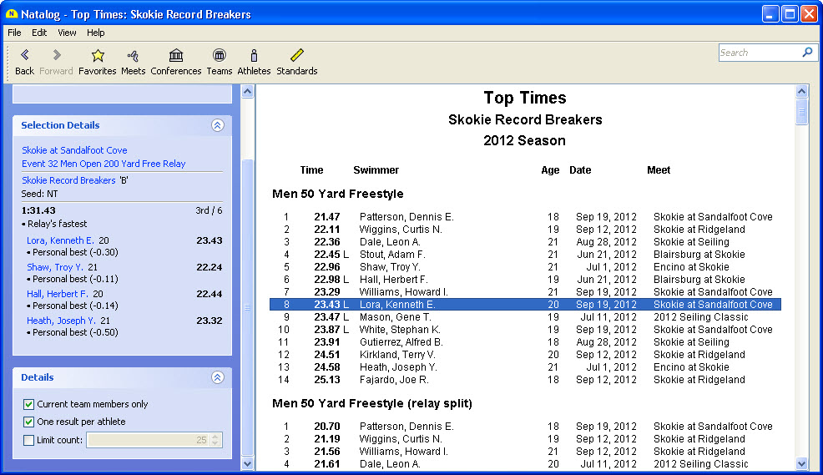Click the Back navigation arrow

[x=24, y=56]
